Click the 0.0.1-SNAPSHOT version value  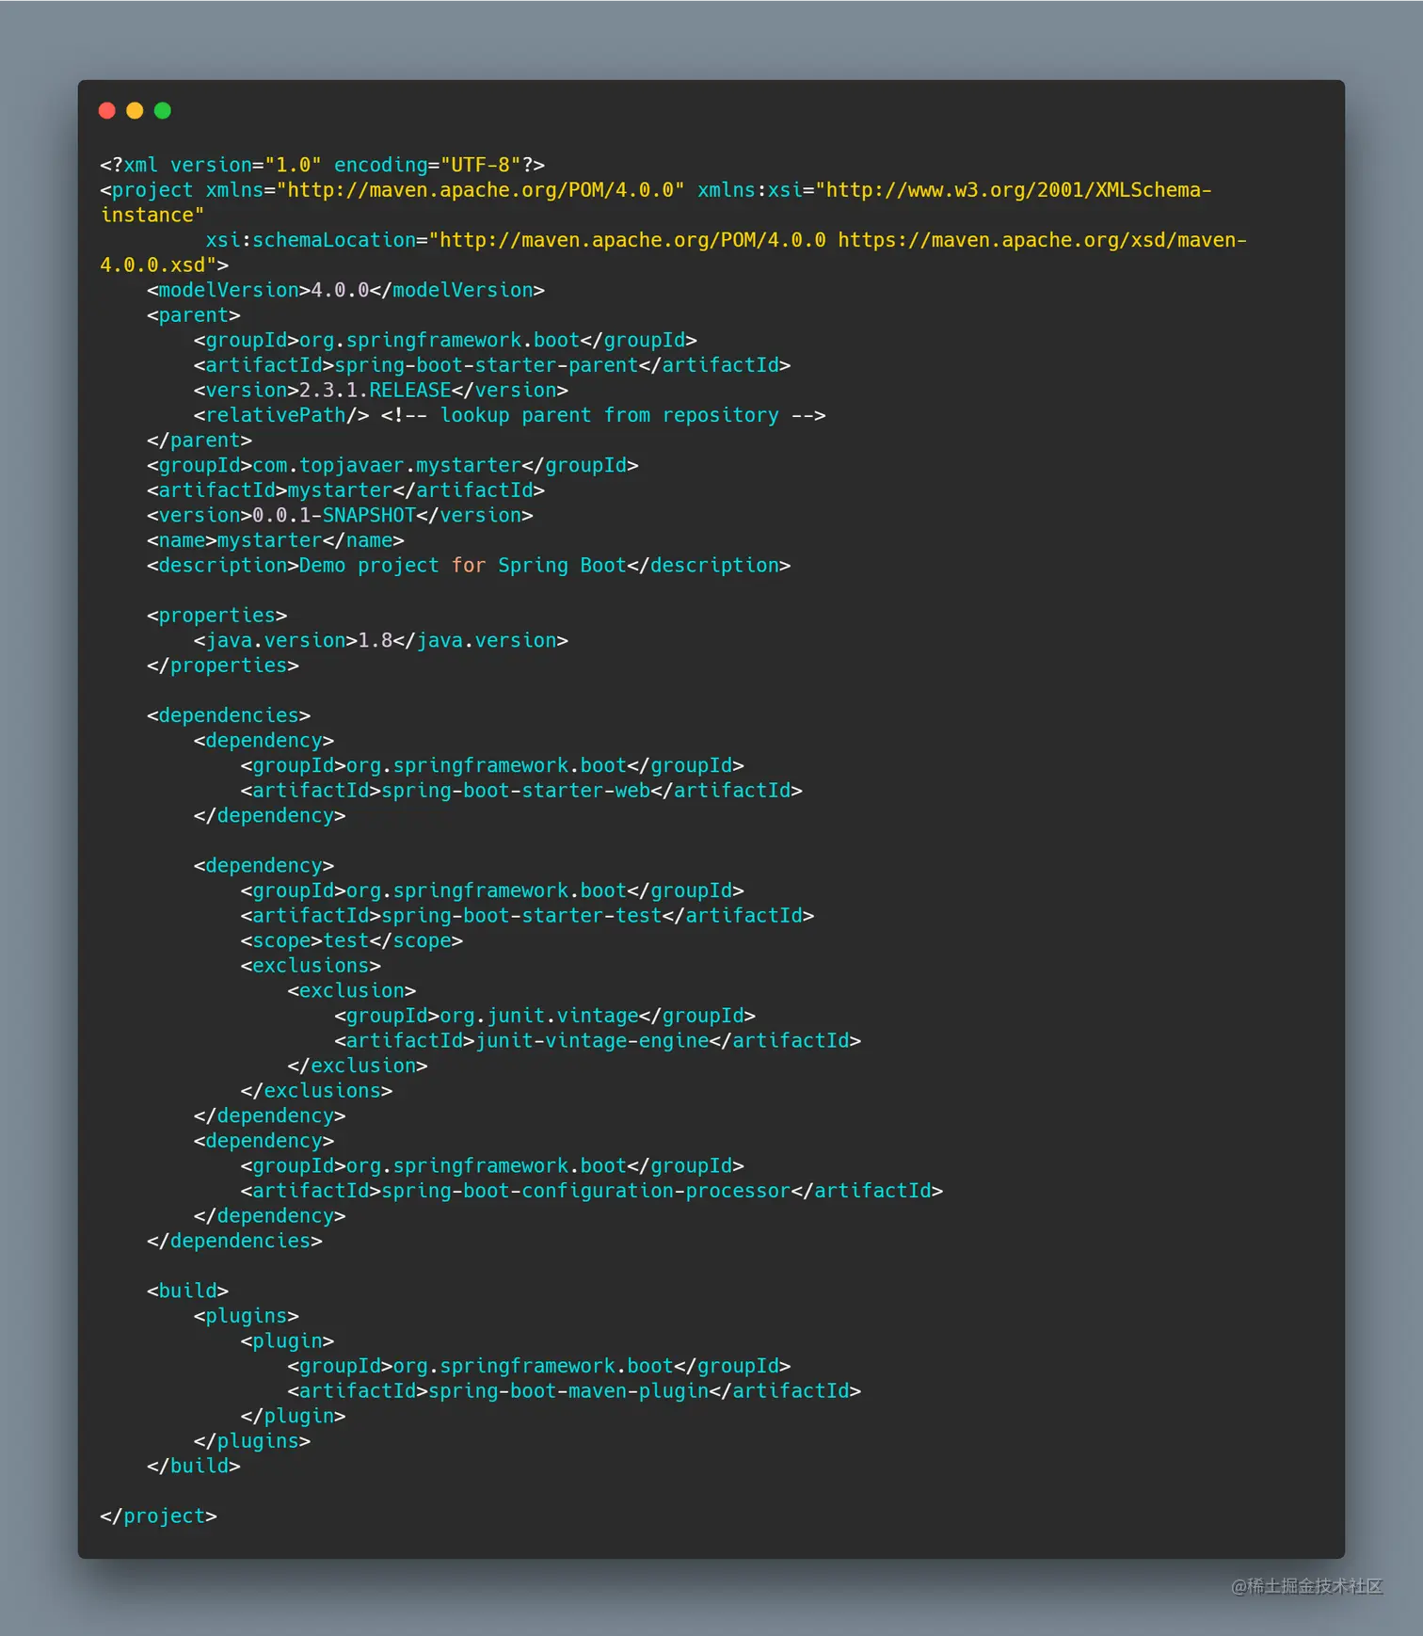click(333, 515)
